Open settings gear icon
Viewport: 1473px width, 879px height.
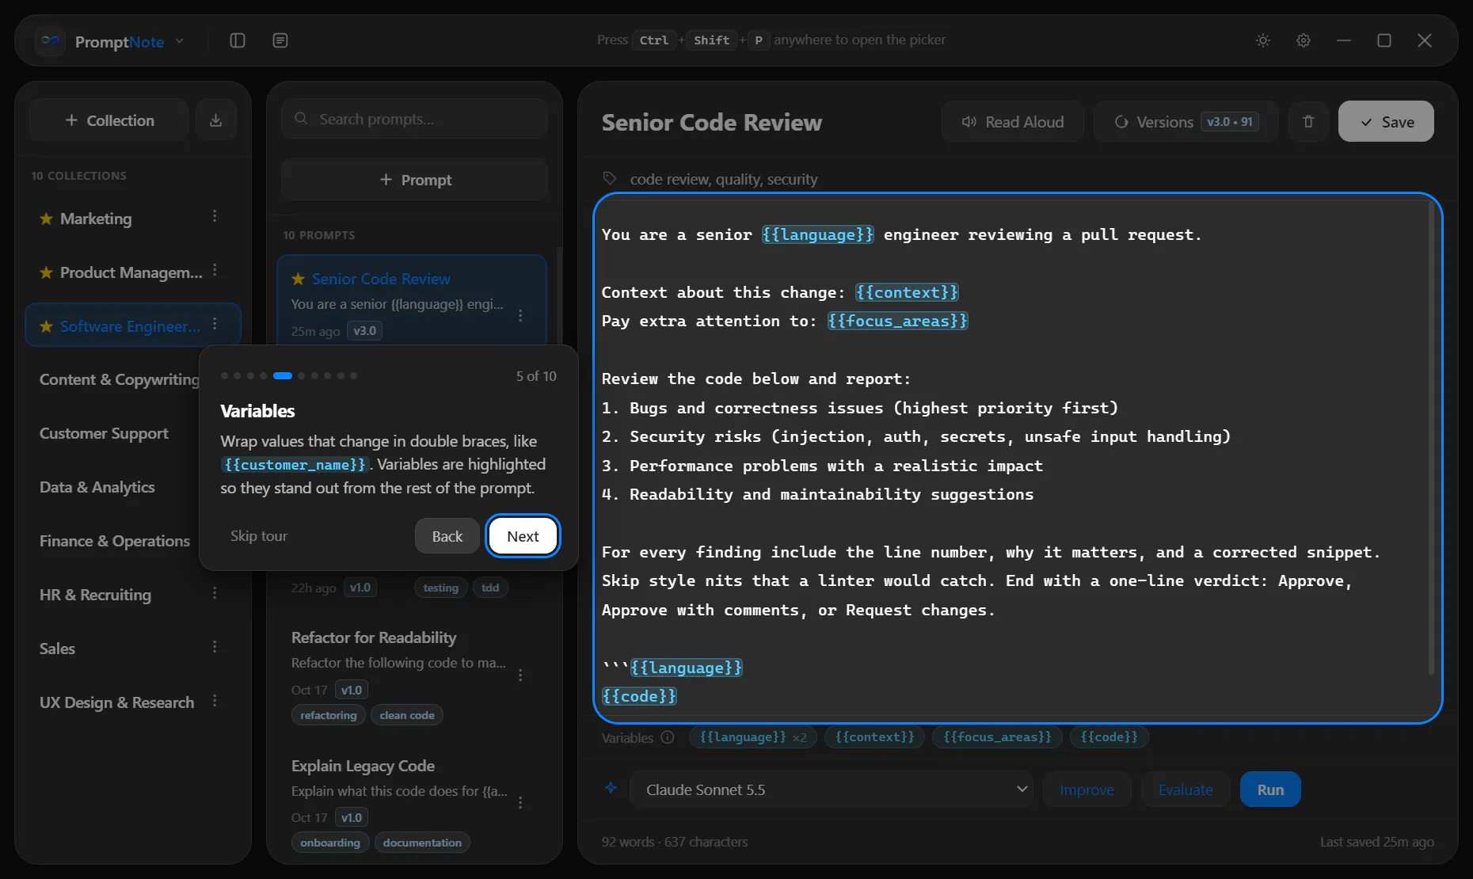(x=1304, y=40)
